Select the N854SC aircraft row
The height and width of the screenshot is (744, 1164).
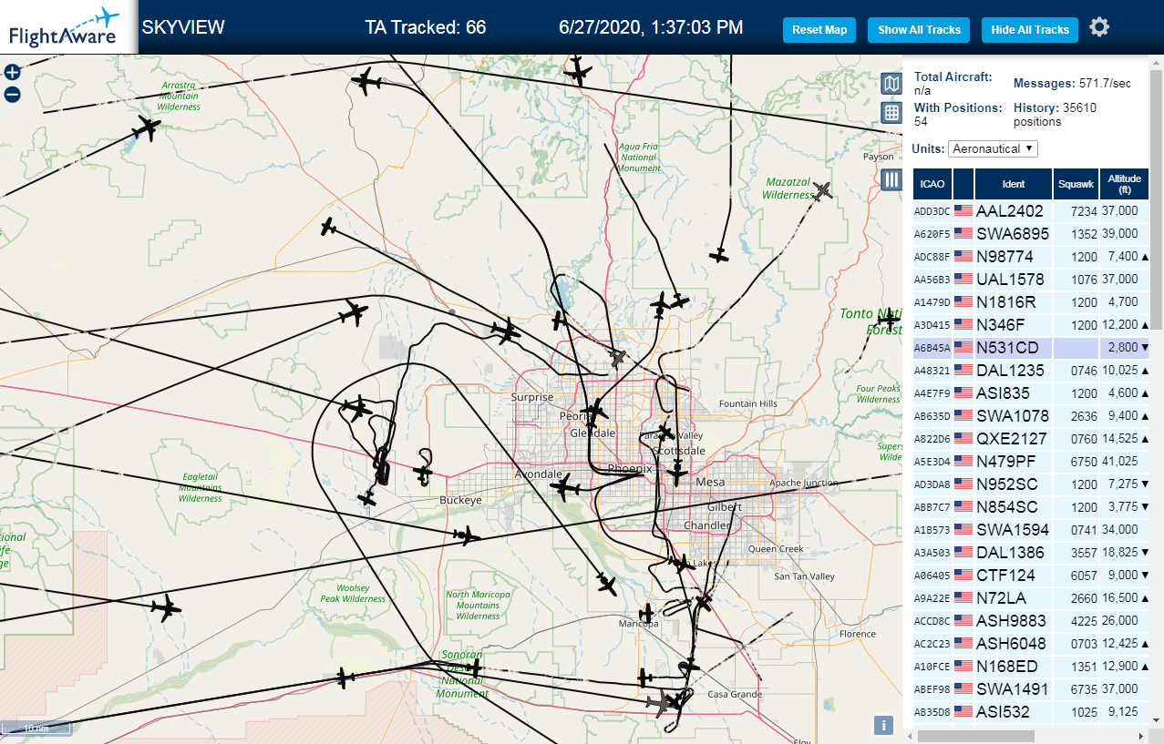tap(1032, 507)
